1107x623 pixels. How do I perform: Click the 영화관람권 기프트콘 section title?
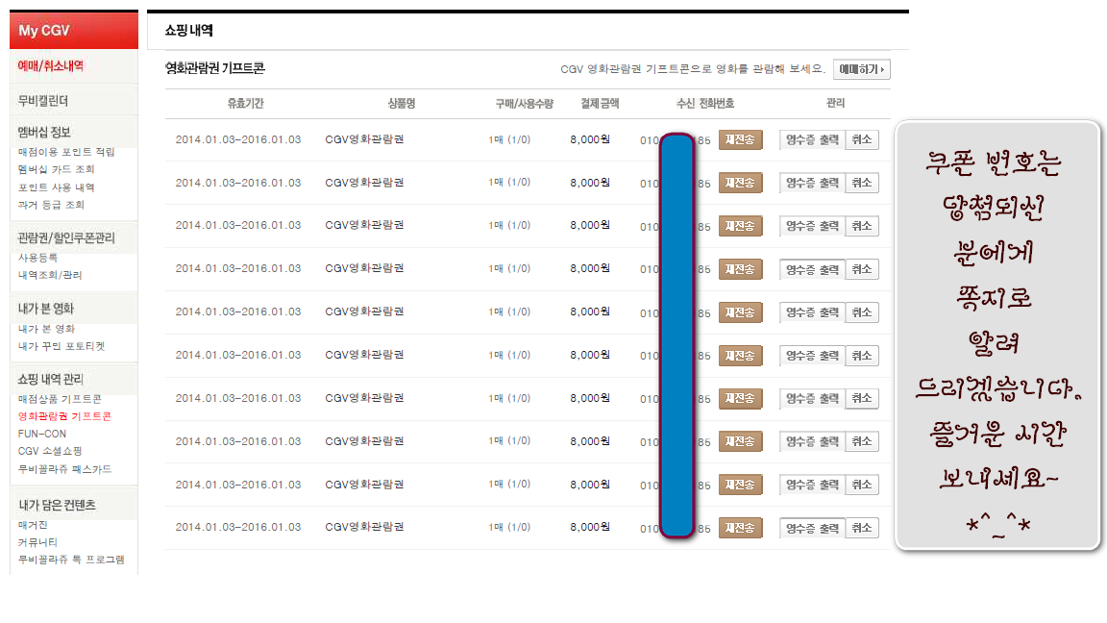[214, 68]
